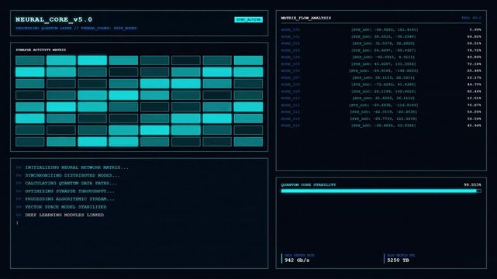The width and height of the screenshot is (497, 279).
Task: Click the FPS readout in the matrix flow panel
Action: [x=471, y=18]
